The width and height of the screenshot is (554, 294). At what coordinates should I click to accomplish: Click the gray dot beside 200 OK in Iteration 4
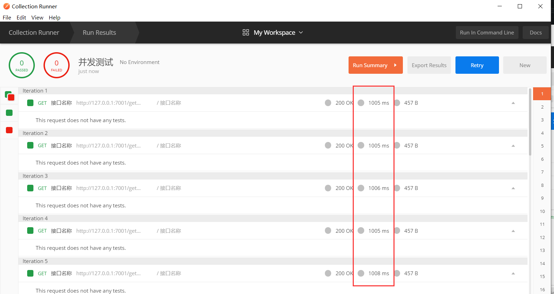point(328,231)
